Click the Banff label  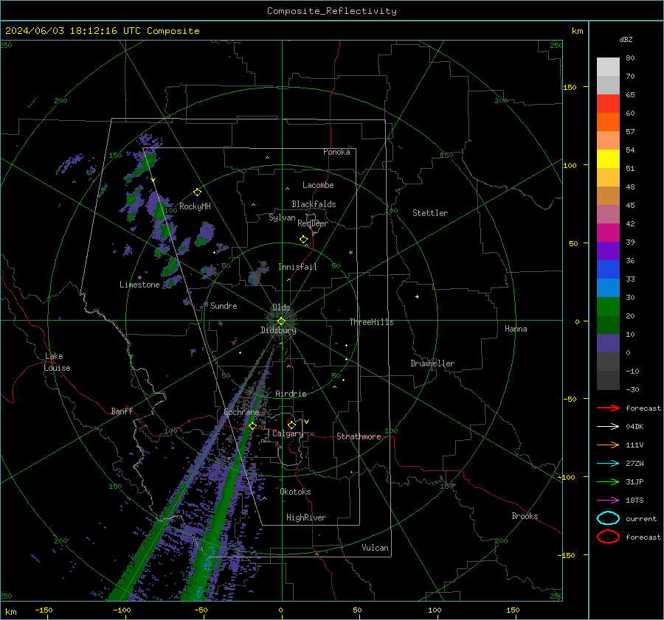(x=122, y=411)
